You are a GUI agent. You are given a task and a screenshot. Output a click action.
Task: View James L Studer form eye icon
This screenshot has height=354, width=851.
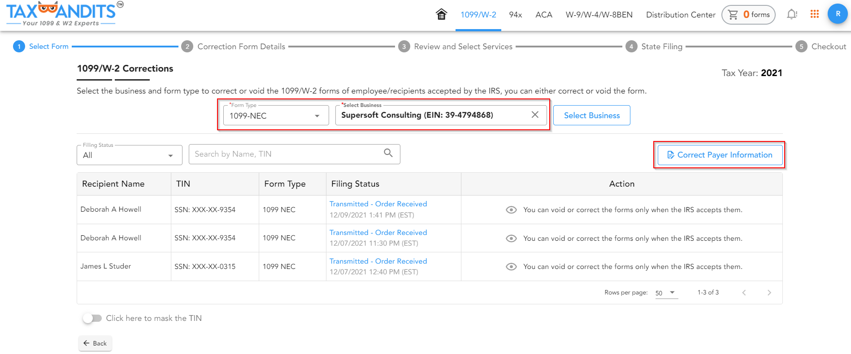click(511, 267)
